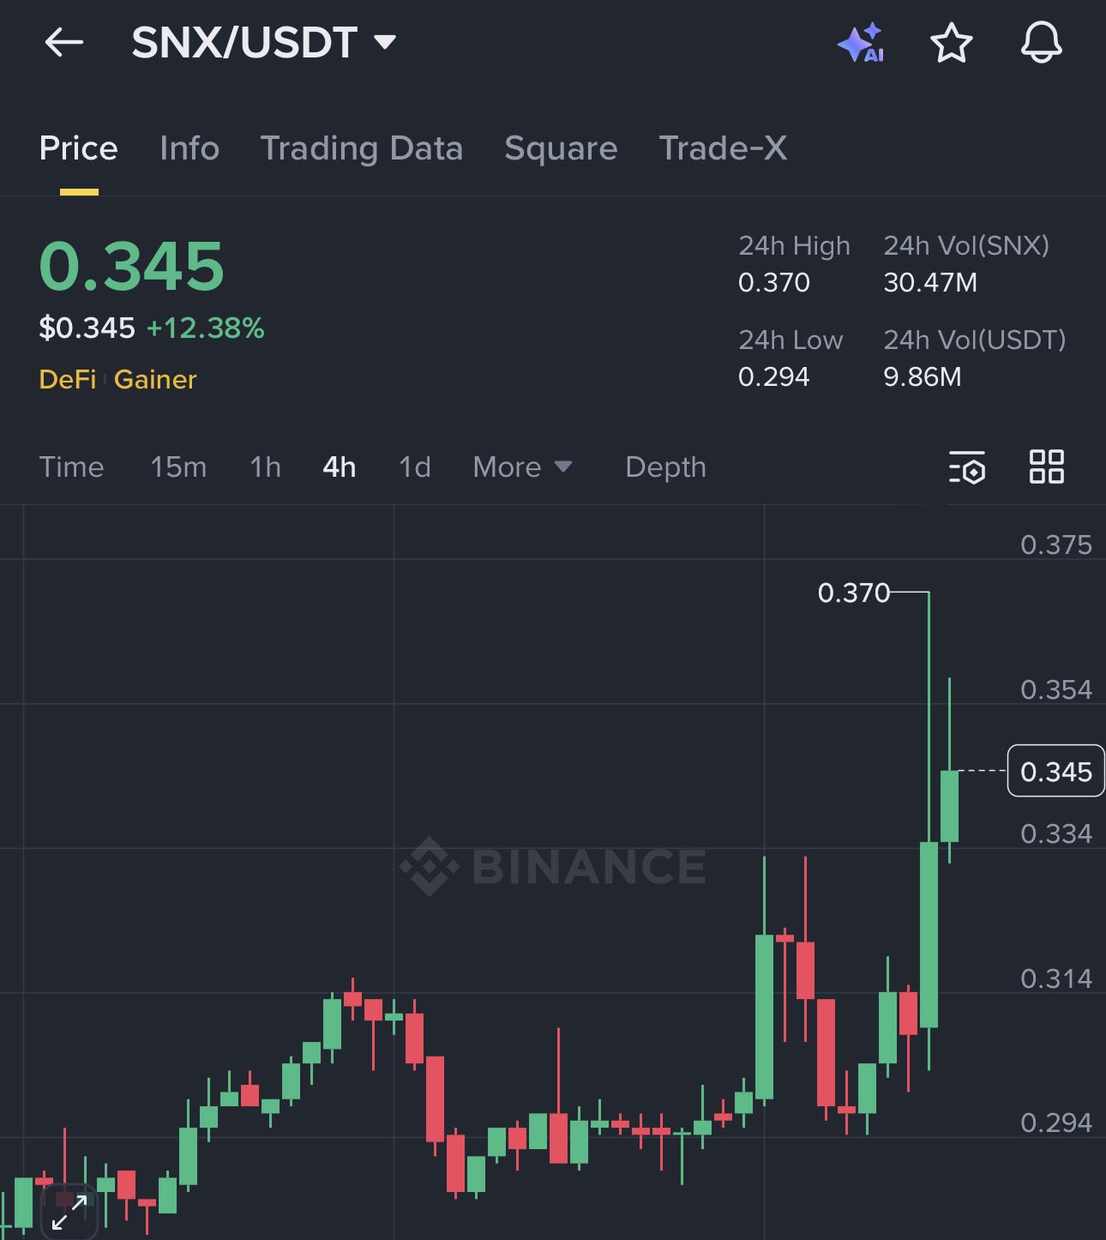
Task: Switch to the Info tab
Action: pos(189,148)
